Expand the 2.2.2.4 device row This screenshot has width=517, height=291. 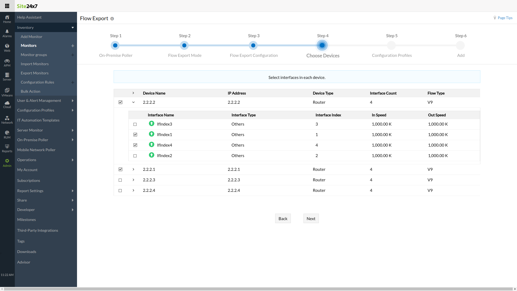click(133, 190)
